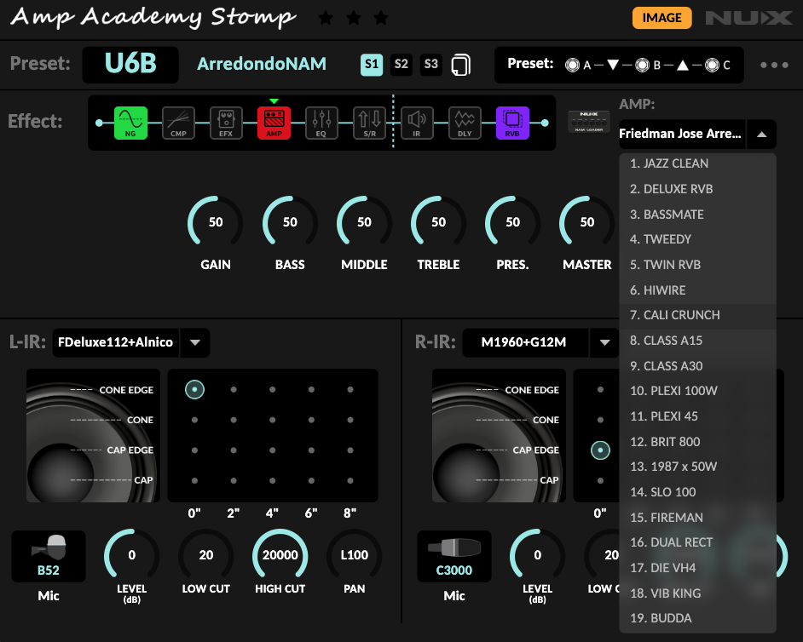Toggle the NG noise gate block
The height and width of the screenshot is (642, 803).
(x=130, y=123)
